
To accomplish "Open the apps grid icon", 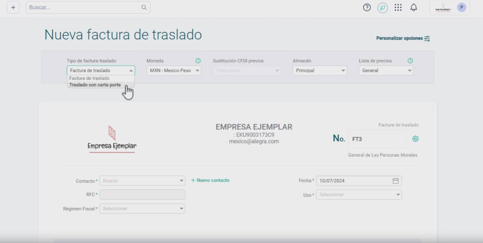I will (x=398, y=7).
